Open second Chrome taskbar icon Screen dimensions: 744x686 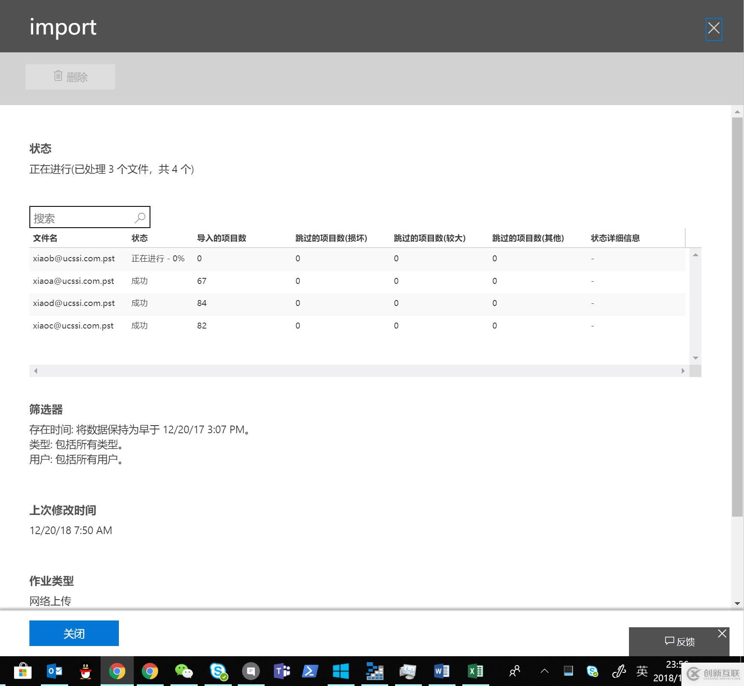tap(150, 672)
